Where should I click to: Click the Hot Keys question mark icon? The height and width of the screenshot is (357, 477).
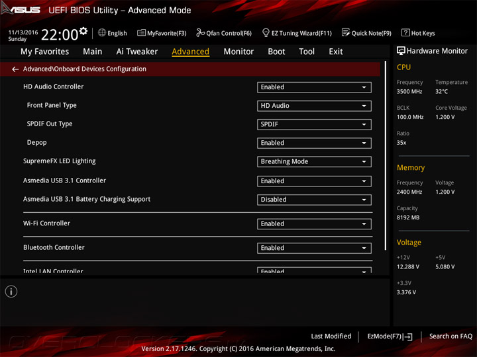click(x=405, y=32)
